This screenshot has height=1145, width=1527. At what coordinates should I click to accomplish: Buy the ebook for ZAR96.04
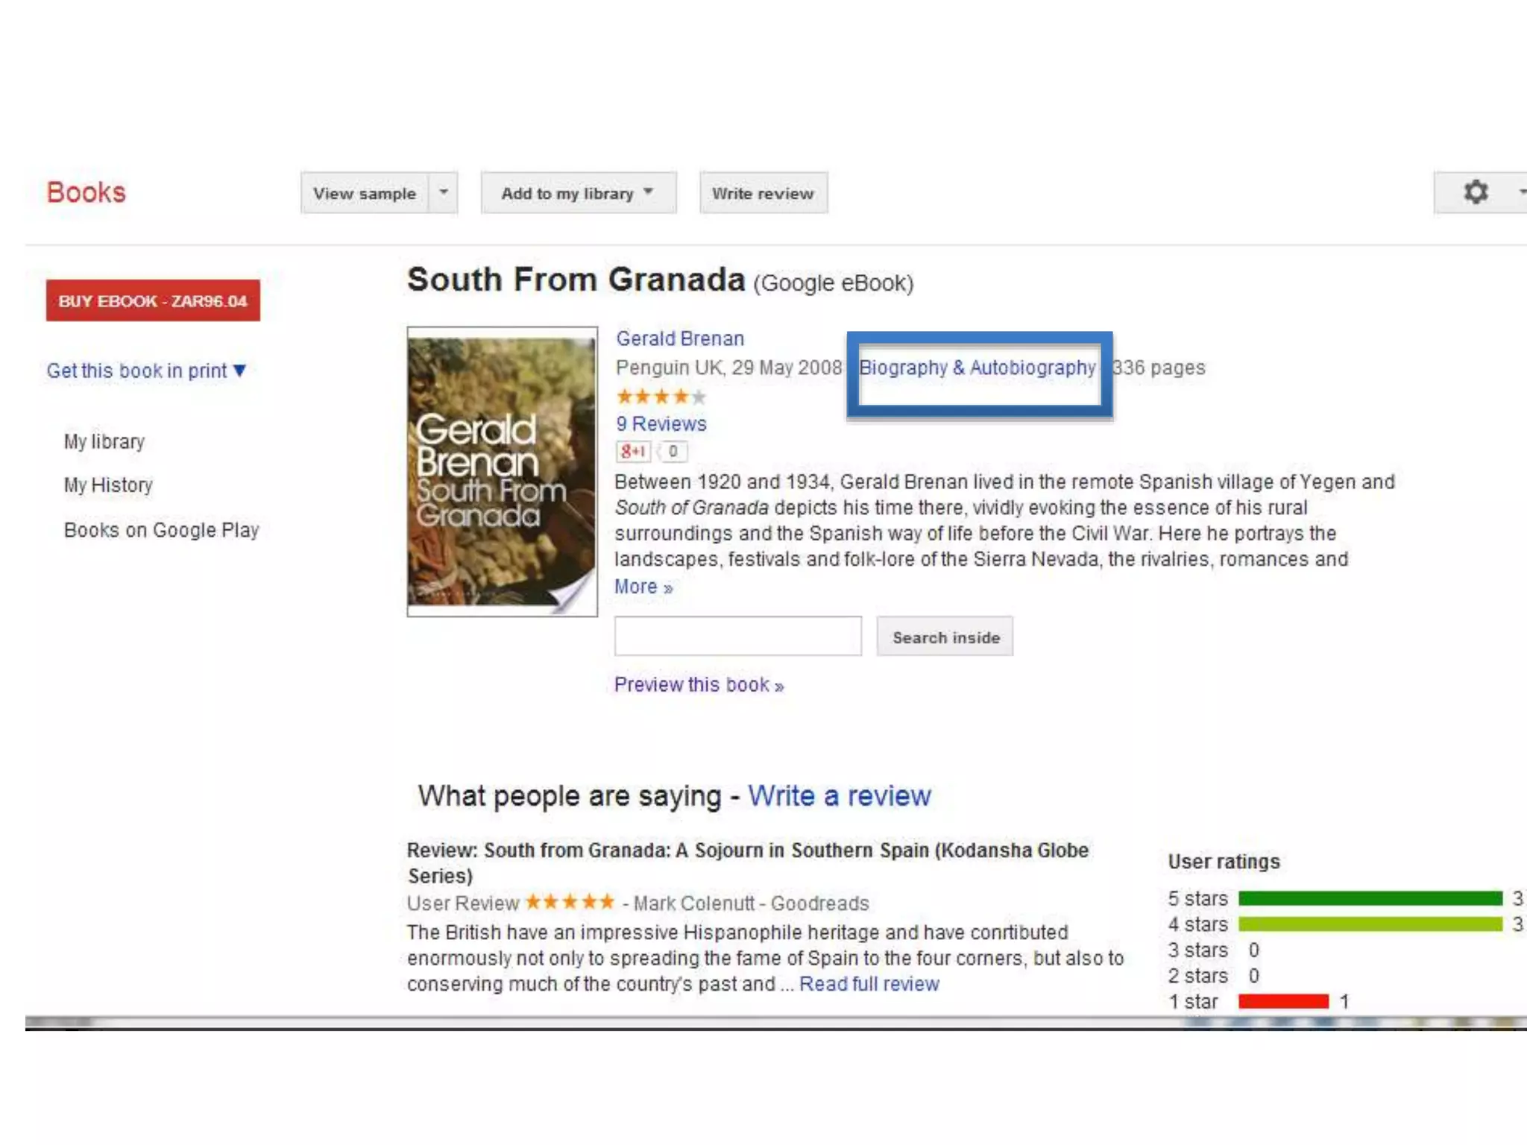[x=153, y=301]
